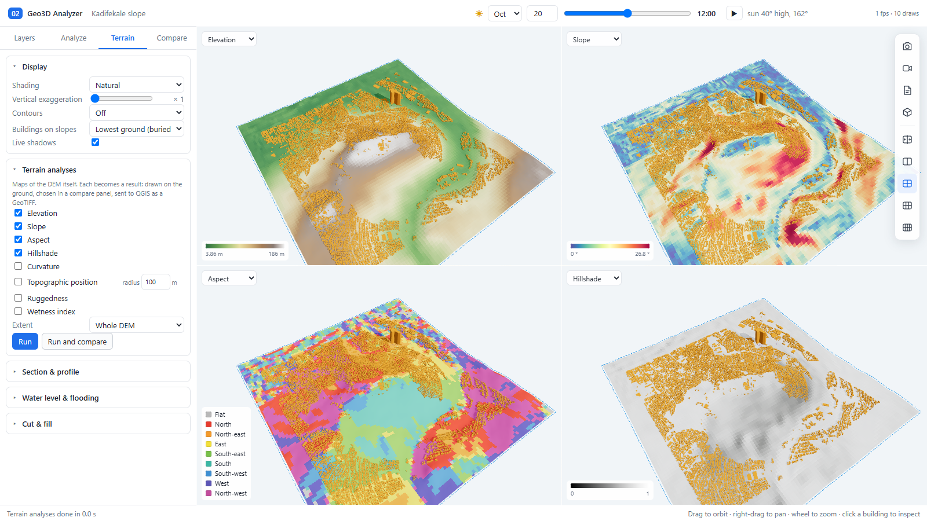Switch to the Analyze tab
Screen dimensions: 927x521
coord(74,38)
